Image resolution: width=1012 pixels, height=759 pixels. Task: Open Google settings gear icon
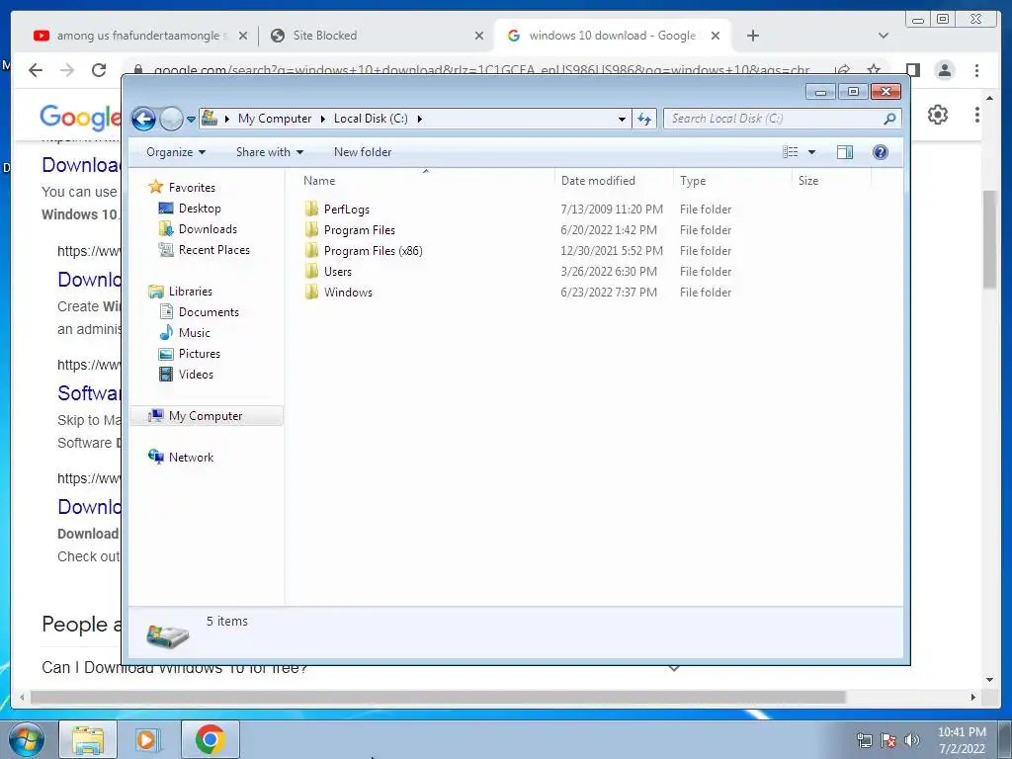(938, 115)
